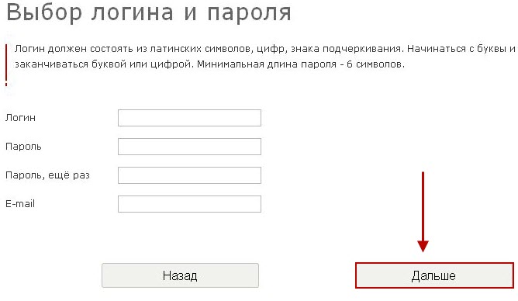Click the Логин field label
The image size is (518, 301).
tap(20, 118)
